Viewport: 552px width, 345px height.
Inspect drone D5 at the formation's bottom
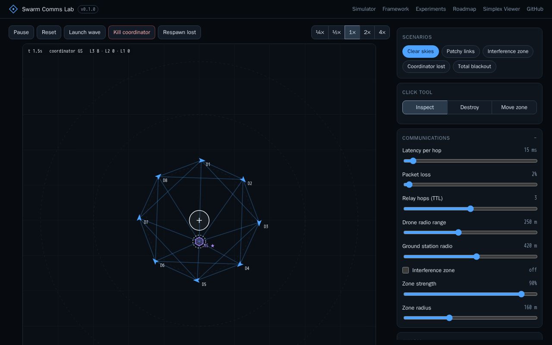click(x=197, y=280)
